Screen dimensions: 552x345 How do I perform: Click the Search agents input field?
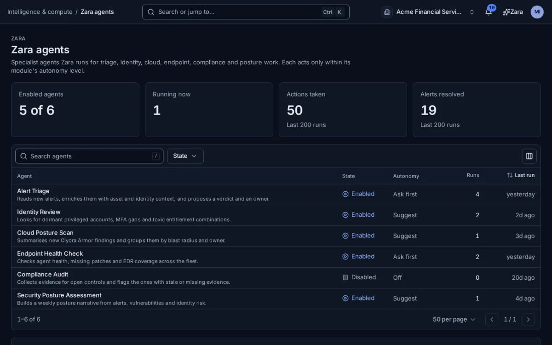89,156
